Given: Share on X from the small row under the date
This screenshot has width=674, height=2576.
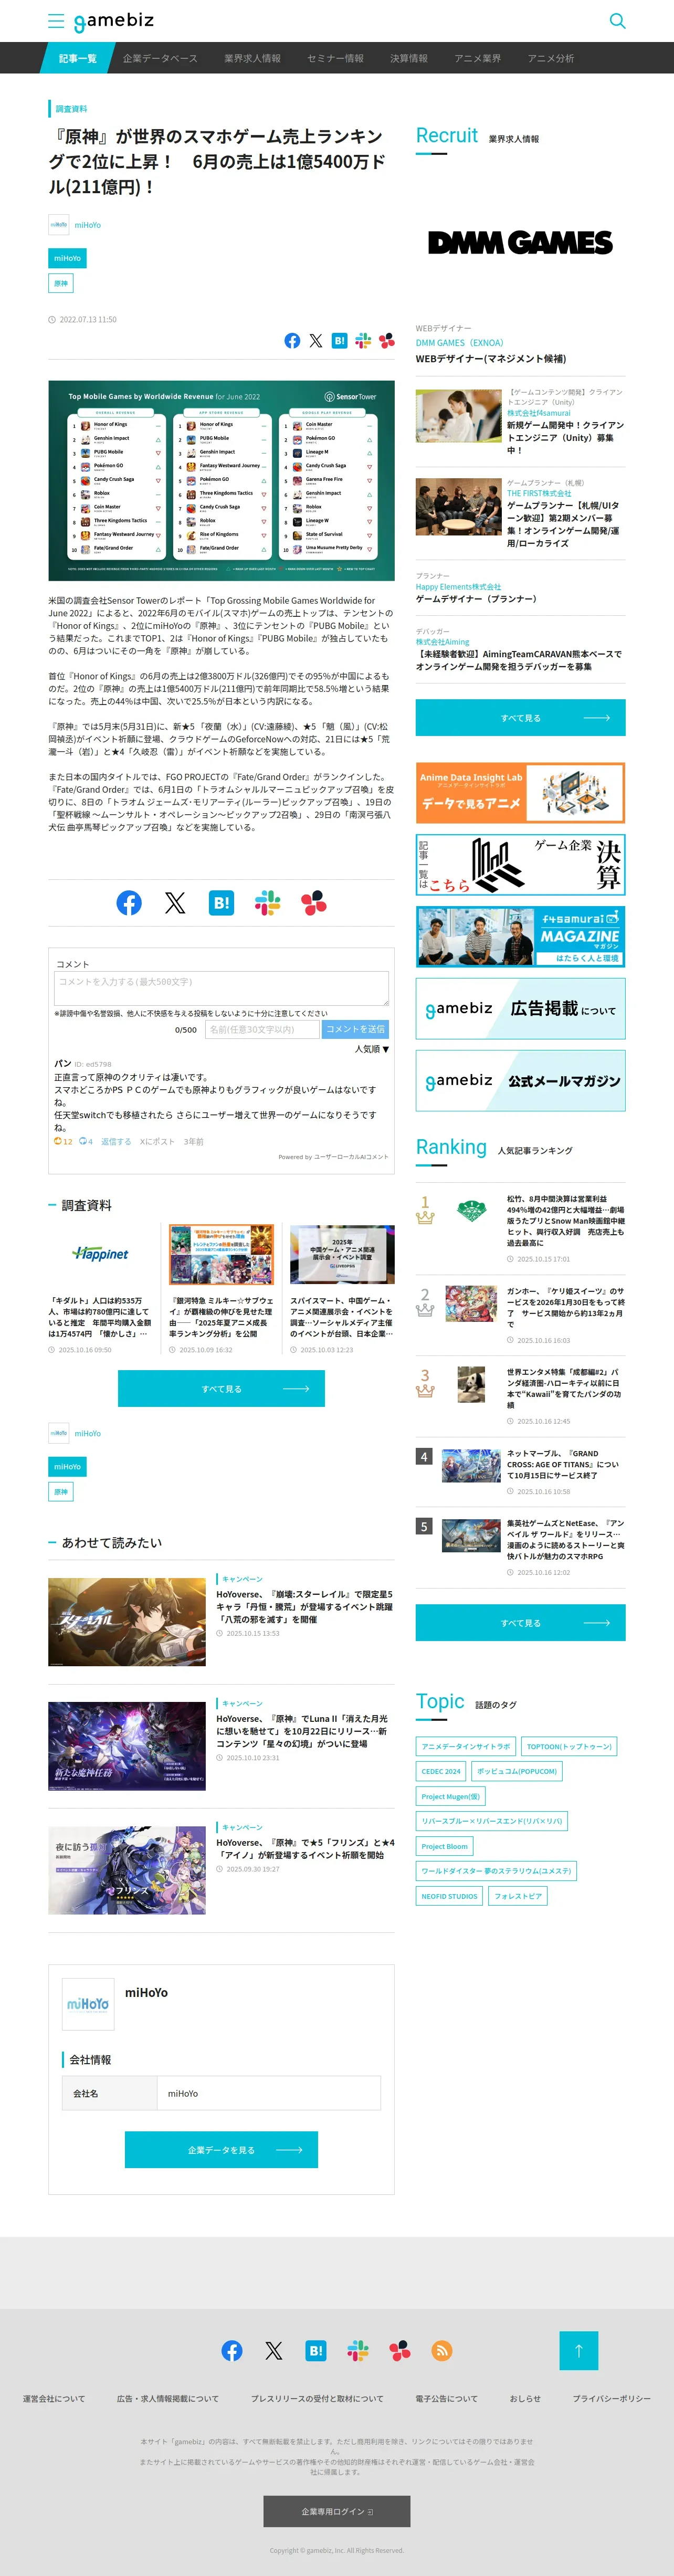Looking at the screenshot, I should point(316,341).
